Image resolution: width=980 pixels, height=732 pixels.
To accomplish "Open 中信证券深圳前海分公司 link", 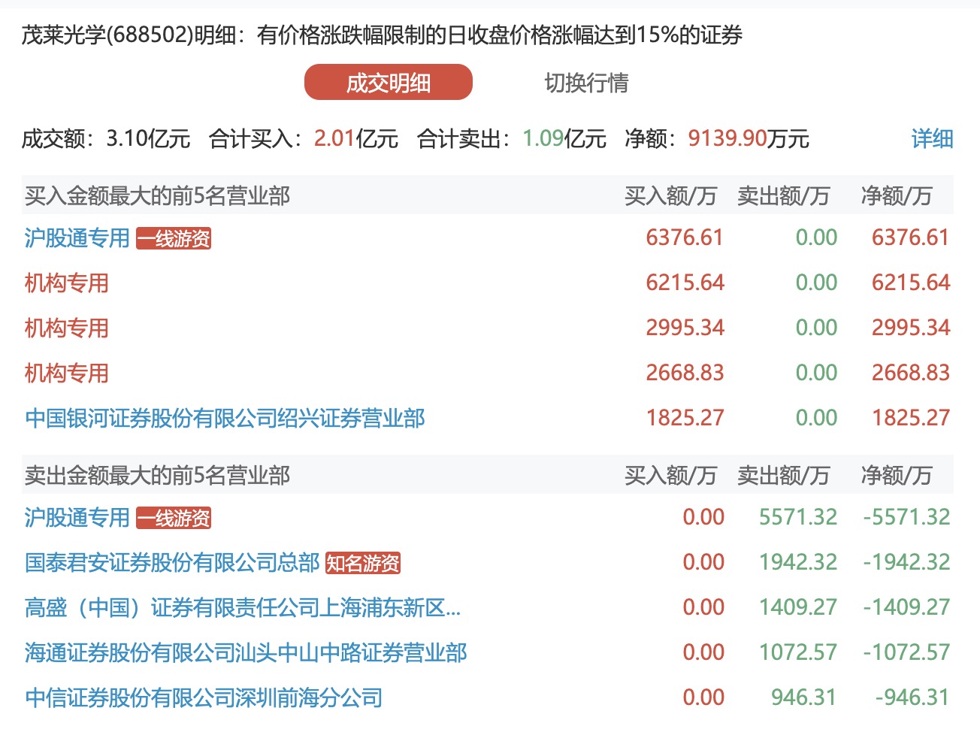I will (x=204, y=698).
